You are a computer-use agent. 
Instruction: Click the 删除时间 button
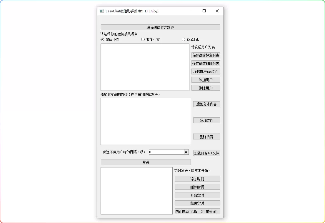point(197,187)
